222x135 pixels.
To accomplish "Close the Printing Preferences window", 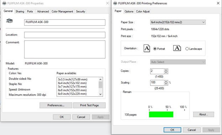I will coord(218,3).
